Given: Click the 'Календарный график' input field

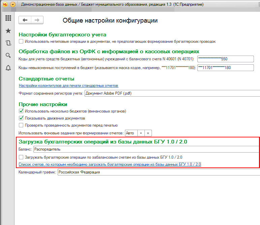Looking at the screenshot, I should (x=158, y=172).
